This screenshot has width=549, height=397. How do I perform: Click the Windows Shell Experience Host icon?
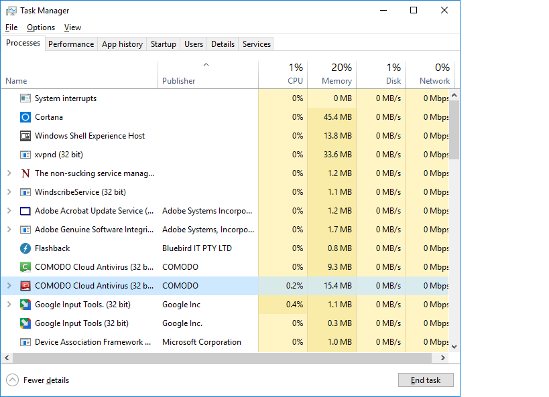(x=25, y=136)
